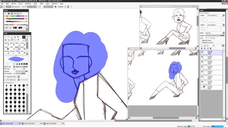
Task: Adjust the V brightness slider
Action: (15, 21)
